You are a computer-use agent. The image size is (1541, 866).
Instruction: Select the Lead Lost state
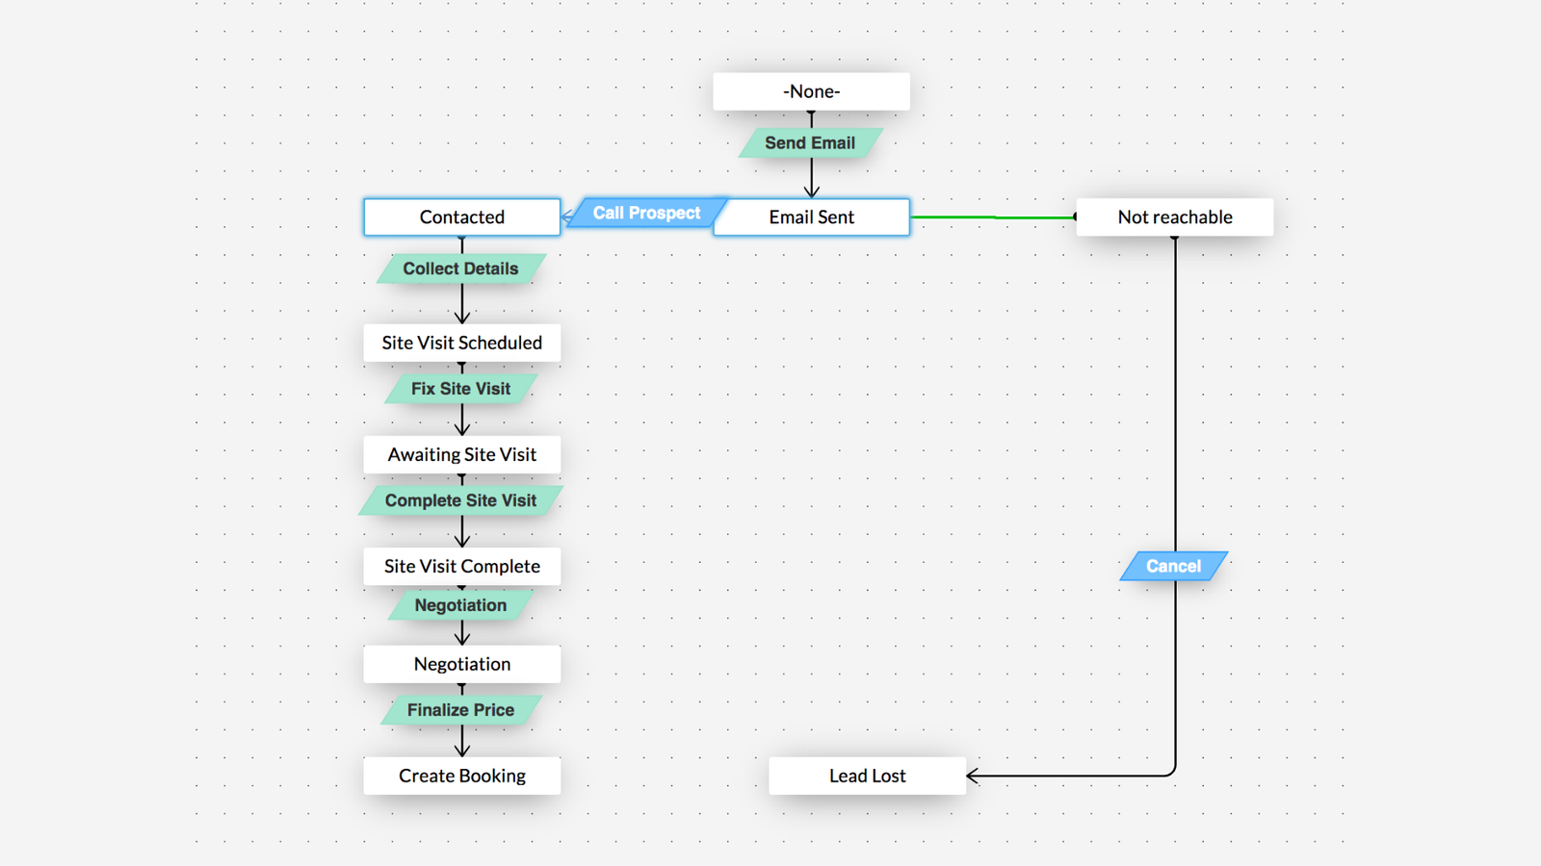coord(867,776)
